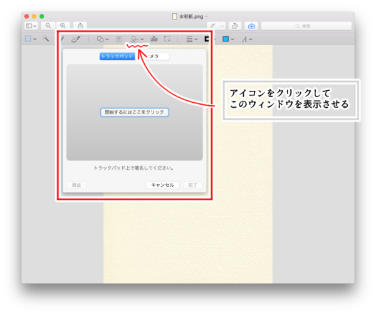Toggle the Markup toolbox button
Image resolution: width=376 pixels, height=314 pixels.
click(251, 26)
